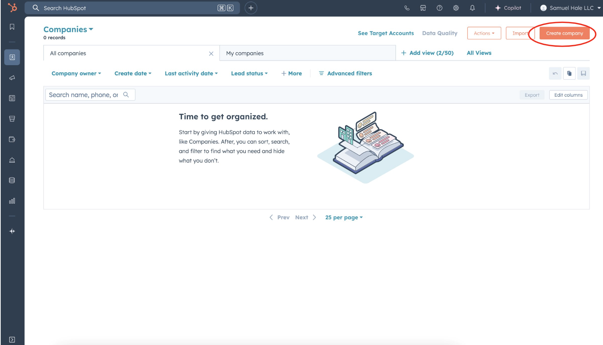
Task: Open the Lead status filter dropdown
Action: [x=249, y=73]
